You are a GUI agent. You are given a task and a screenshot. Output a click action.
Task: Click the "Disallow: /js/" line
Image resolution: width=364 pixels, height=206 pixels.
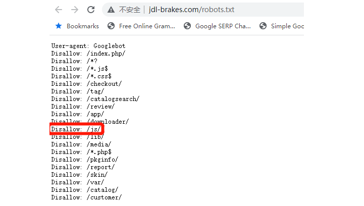(x=76, y=129)
